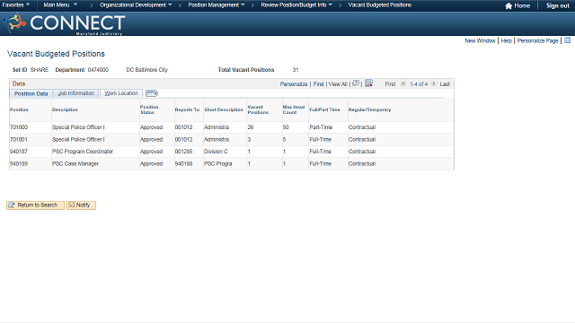Viewport: 575px width, 323px height.
Task: Switch to the Job Information tab
Action: (76, 93)
